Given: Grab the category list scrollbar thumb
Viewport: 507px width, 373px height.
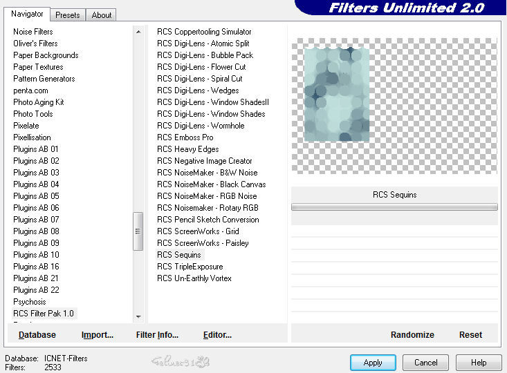Looking at the screenshot, I should point(138,231).
